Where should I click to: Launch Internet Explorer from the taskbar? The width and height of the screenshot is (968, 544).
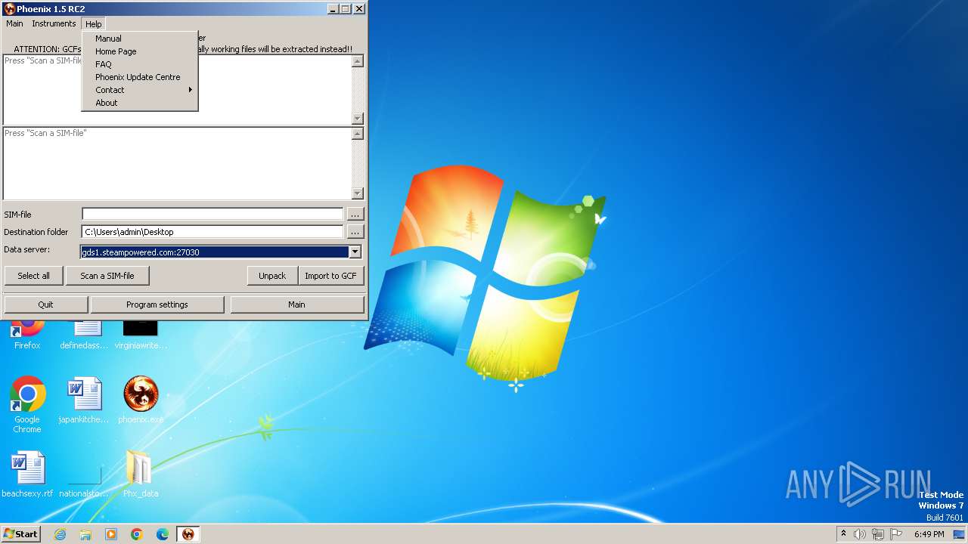(x=60, y=534)
